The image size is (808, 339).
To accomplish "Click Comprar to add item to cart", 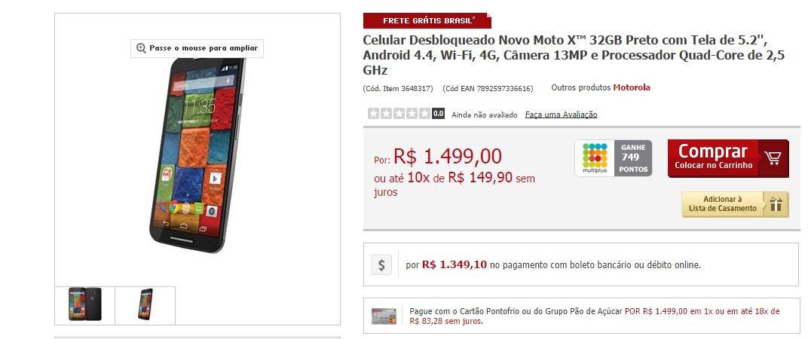I will [728, 158].
